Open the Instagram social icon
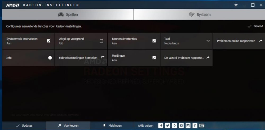265x130 pixels. point(188,125)
